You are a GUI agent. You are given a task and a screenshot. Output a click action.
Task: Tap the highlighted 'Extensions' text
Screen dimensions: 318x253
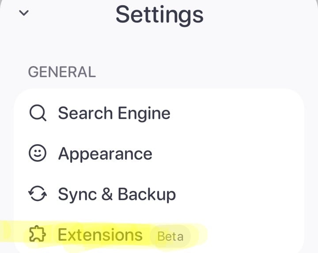coord(100,235)
